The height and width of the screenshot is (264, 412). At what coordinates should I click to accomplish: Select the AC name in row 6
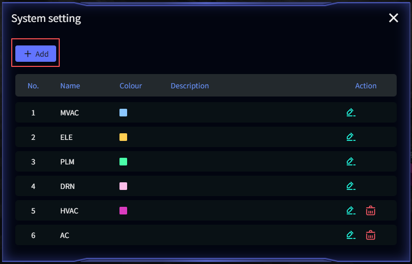click(x=65, y=235)
